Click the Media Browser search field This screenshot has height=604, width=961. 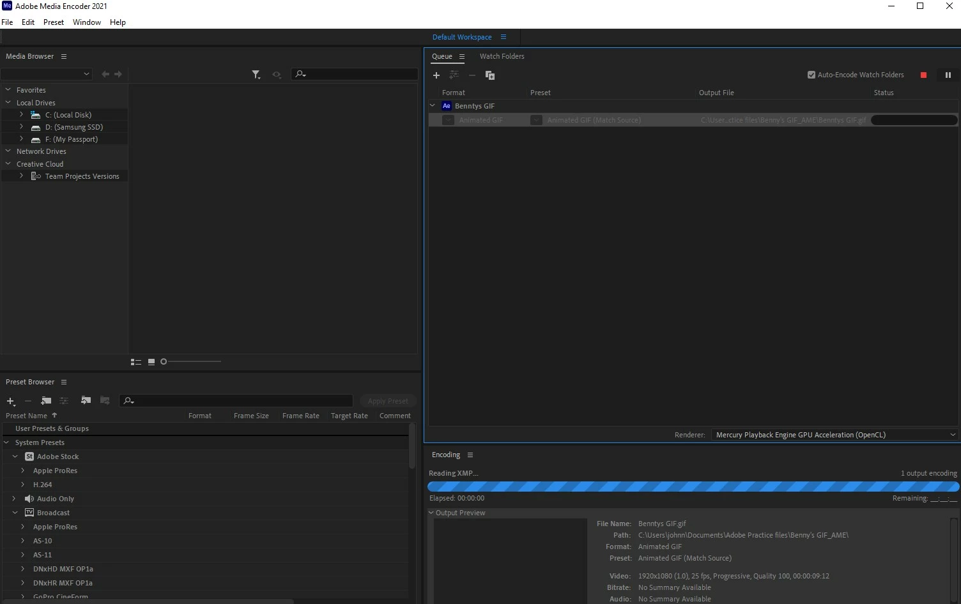[x=355, y=74]
